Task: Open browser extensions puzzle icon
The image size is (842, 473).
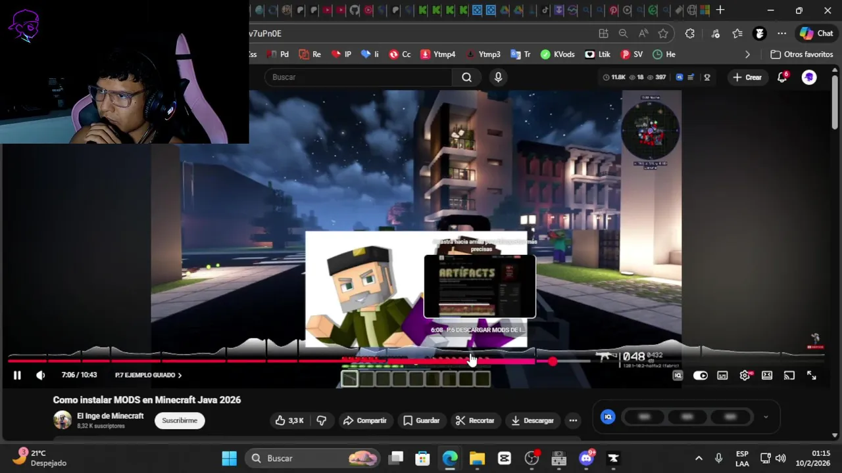Action: pos(689,34)
